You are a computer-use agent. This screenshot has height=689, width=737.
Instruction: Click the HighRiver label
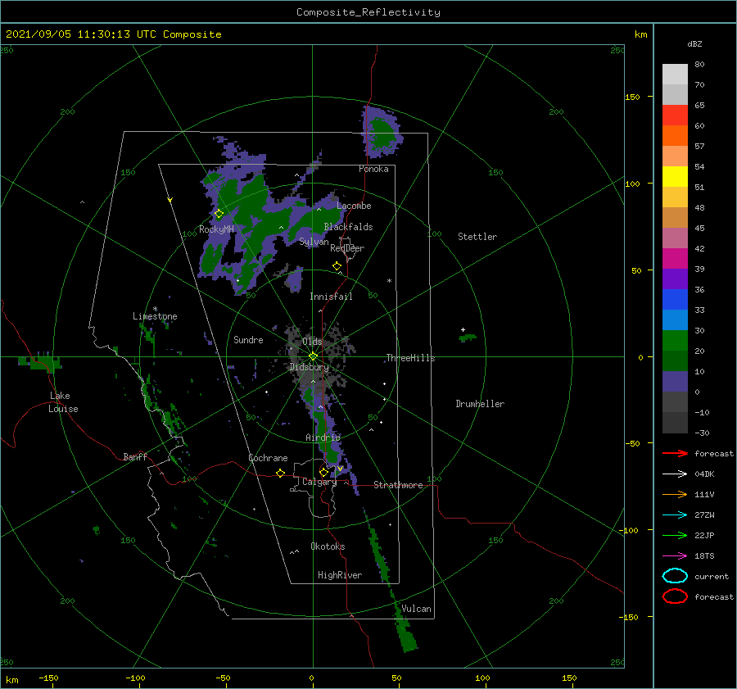coord(340,575)
